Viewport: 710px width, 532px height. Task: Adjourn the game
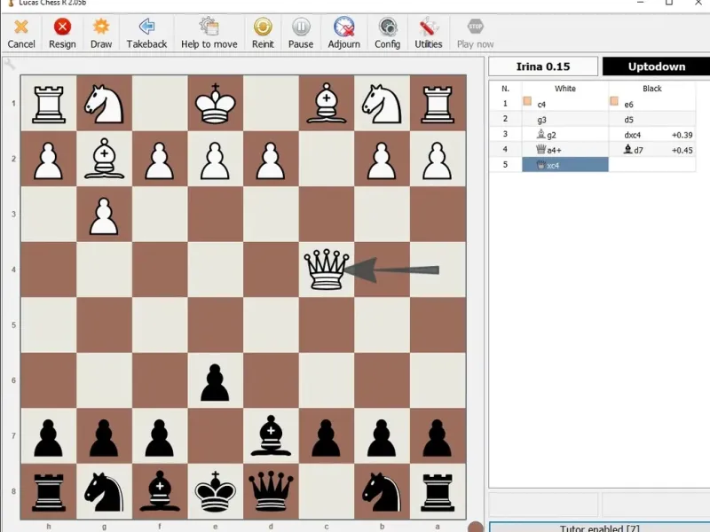(344, 34)
